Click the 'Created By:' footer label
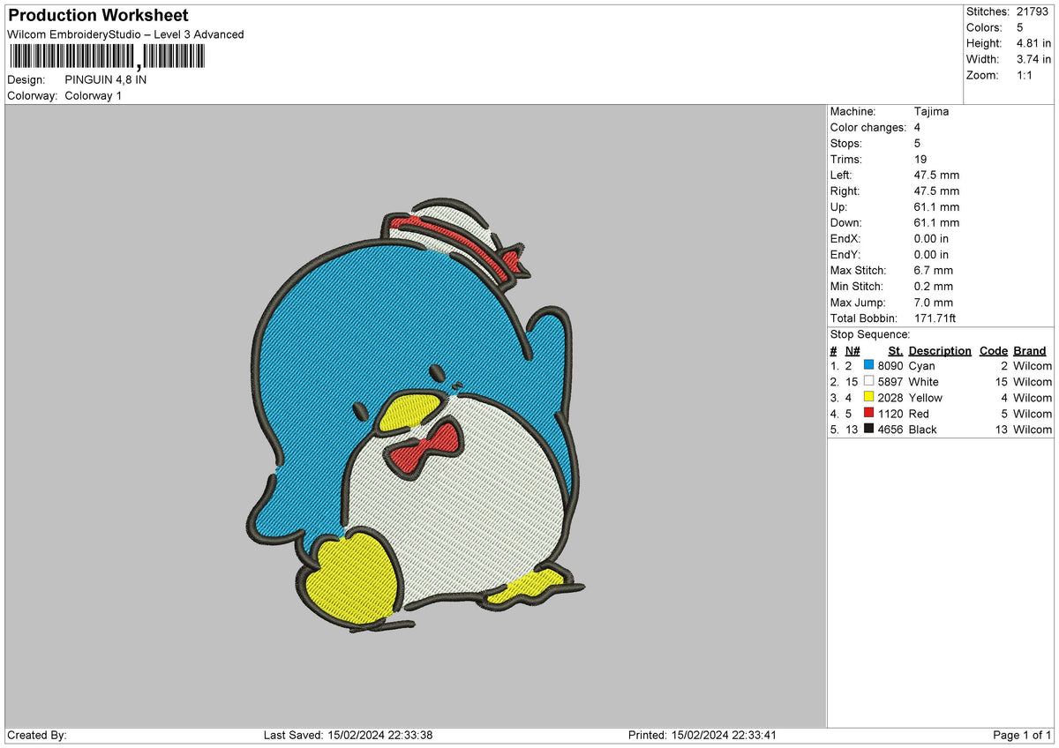This screenshot has height=748, width=1059. pyautogui.click(x=37, y=735)
